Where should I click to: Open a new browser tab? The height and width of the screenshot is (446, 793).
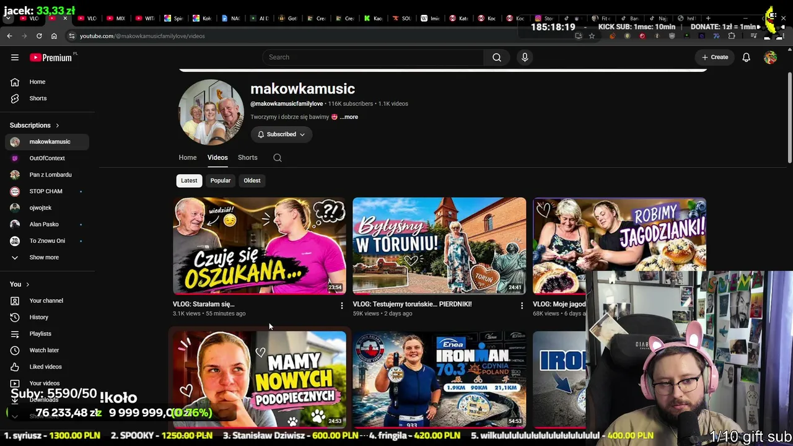[x=708, y=18]
